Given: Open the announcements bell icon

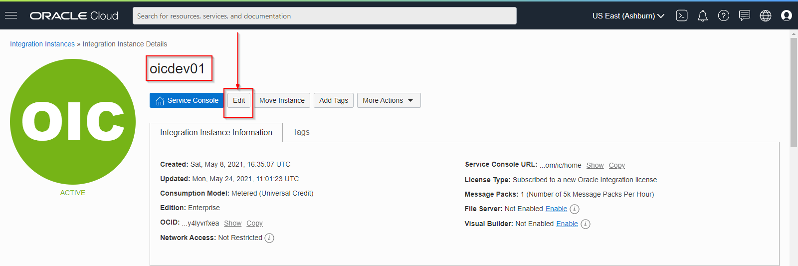Looking at the screenshot, I should click(x=703, y=16).
